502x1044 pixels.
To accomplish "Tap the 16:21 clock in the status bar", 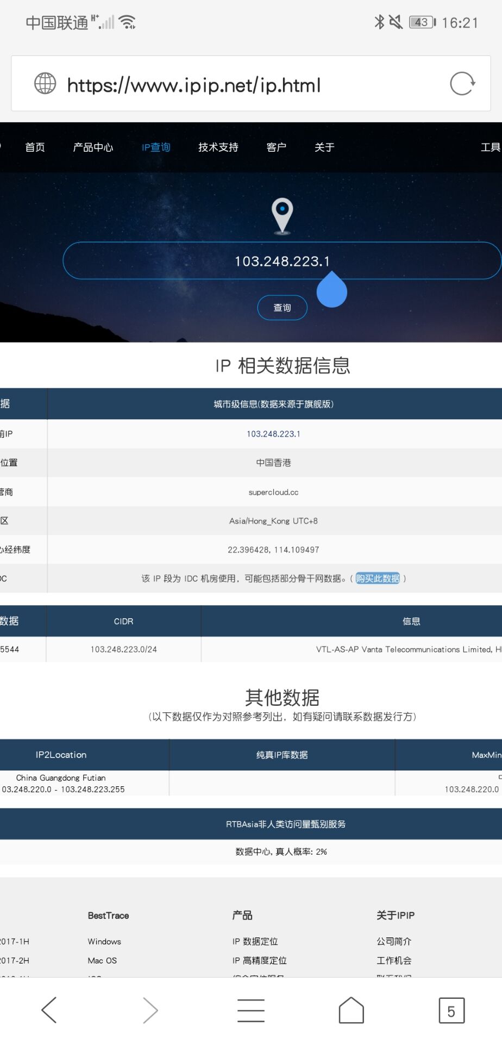I will coord(460,22).
